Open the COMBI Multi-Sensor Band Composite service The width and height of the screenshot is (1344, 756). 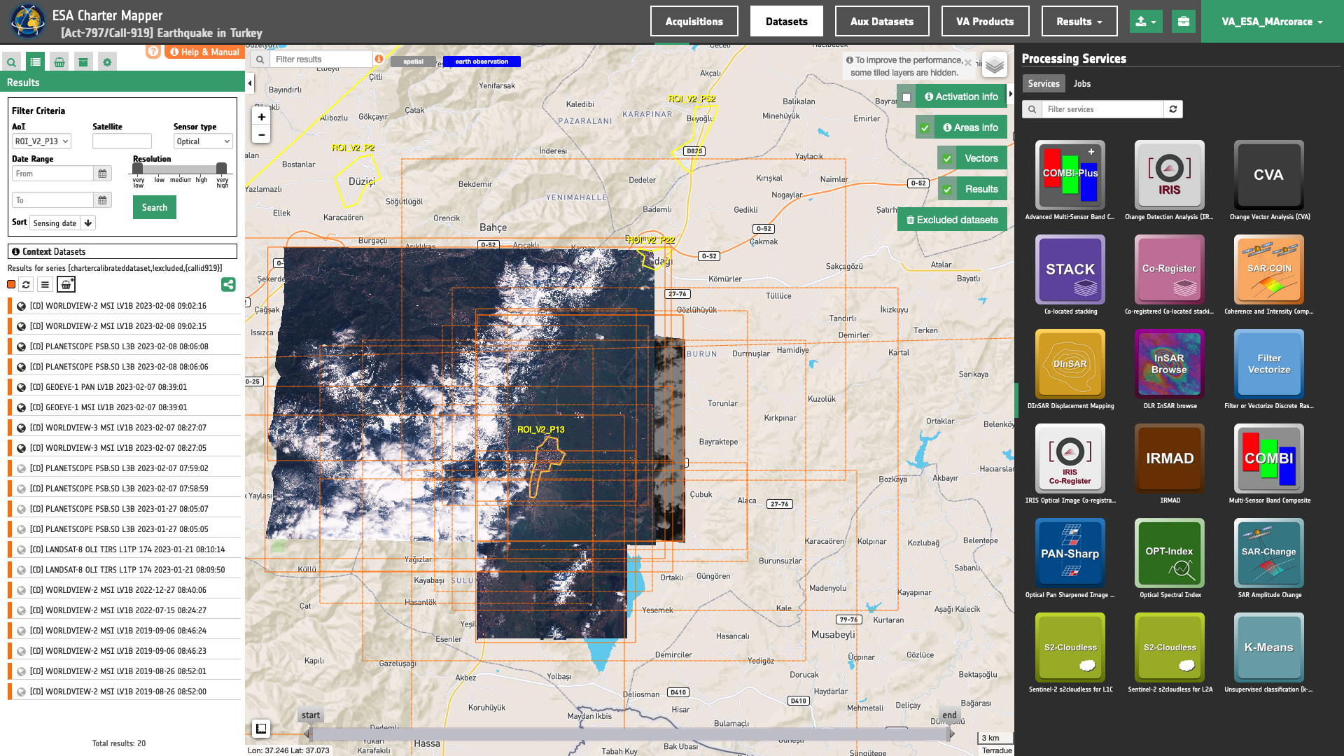pyautogui.click(x=1269, y=458)
